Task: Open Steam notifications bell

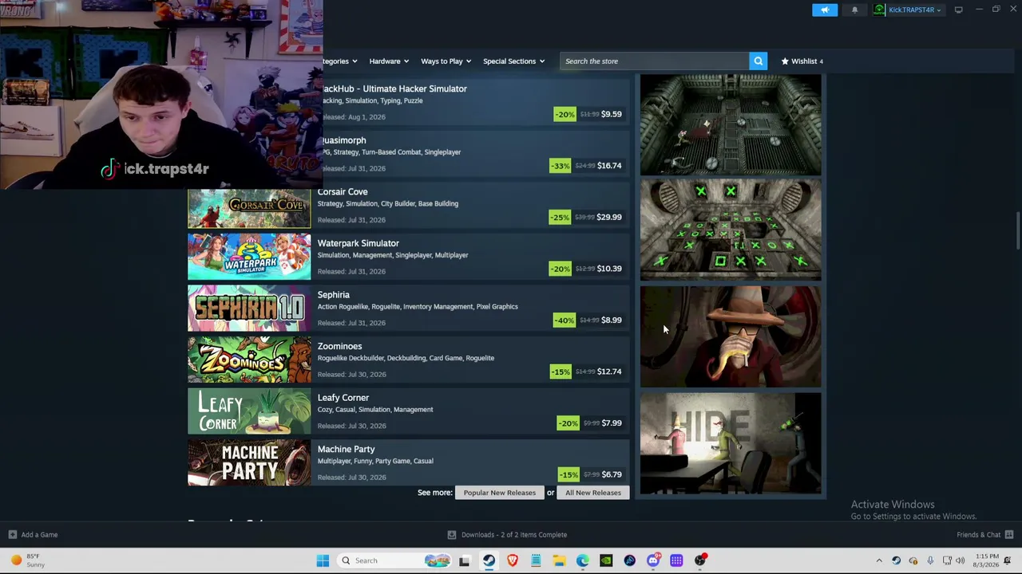Action: [854, 10]
